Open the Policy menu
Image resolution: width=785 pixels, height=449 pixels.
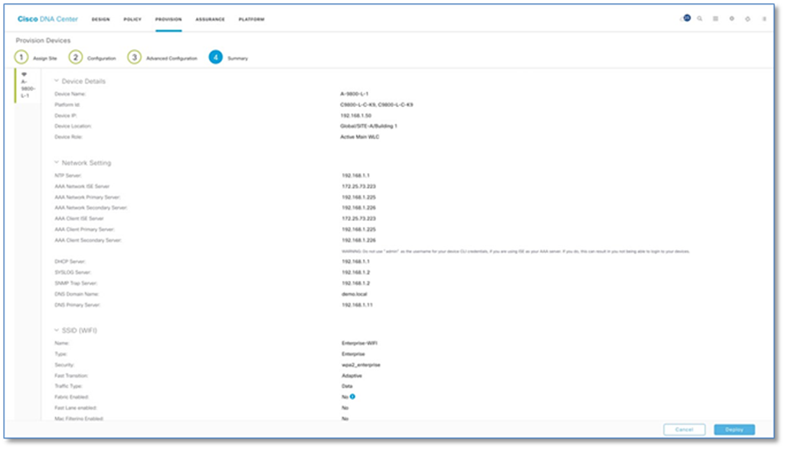[x=132, y=19]
